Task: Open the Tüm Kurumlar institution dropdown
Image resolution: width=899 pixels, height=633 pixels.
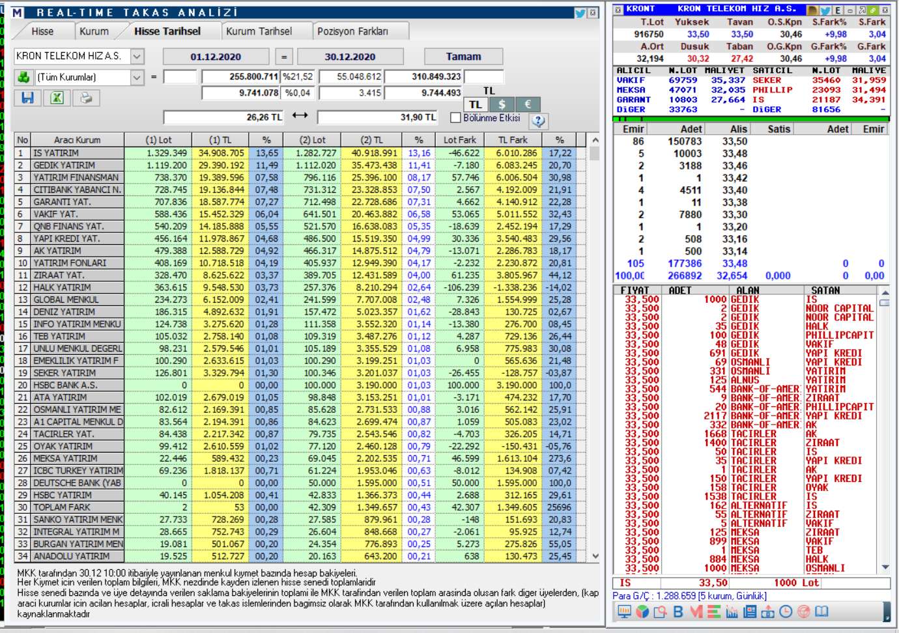Action: point(137,77)
